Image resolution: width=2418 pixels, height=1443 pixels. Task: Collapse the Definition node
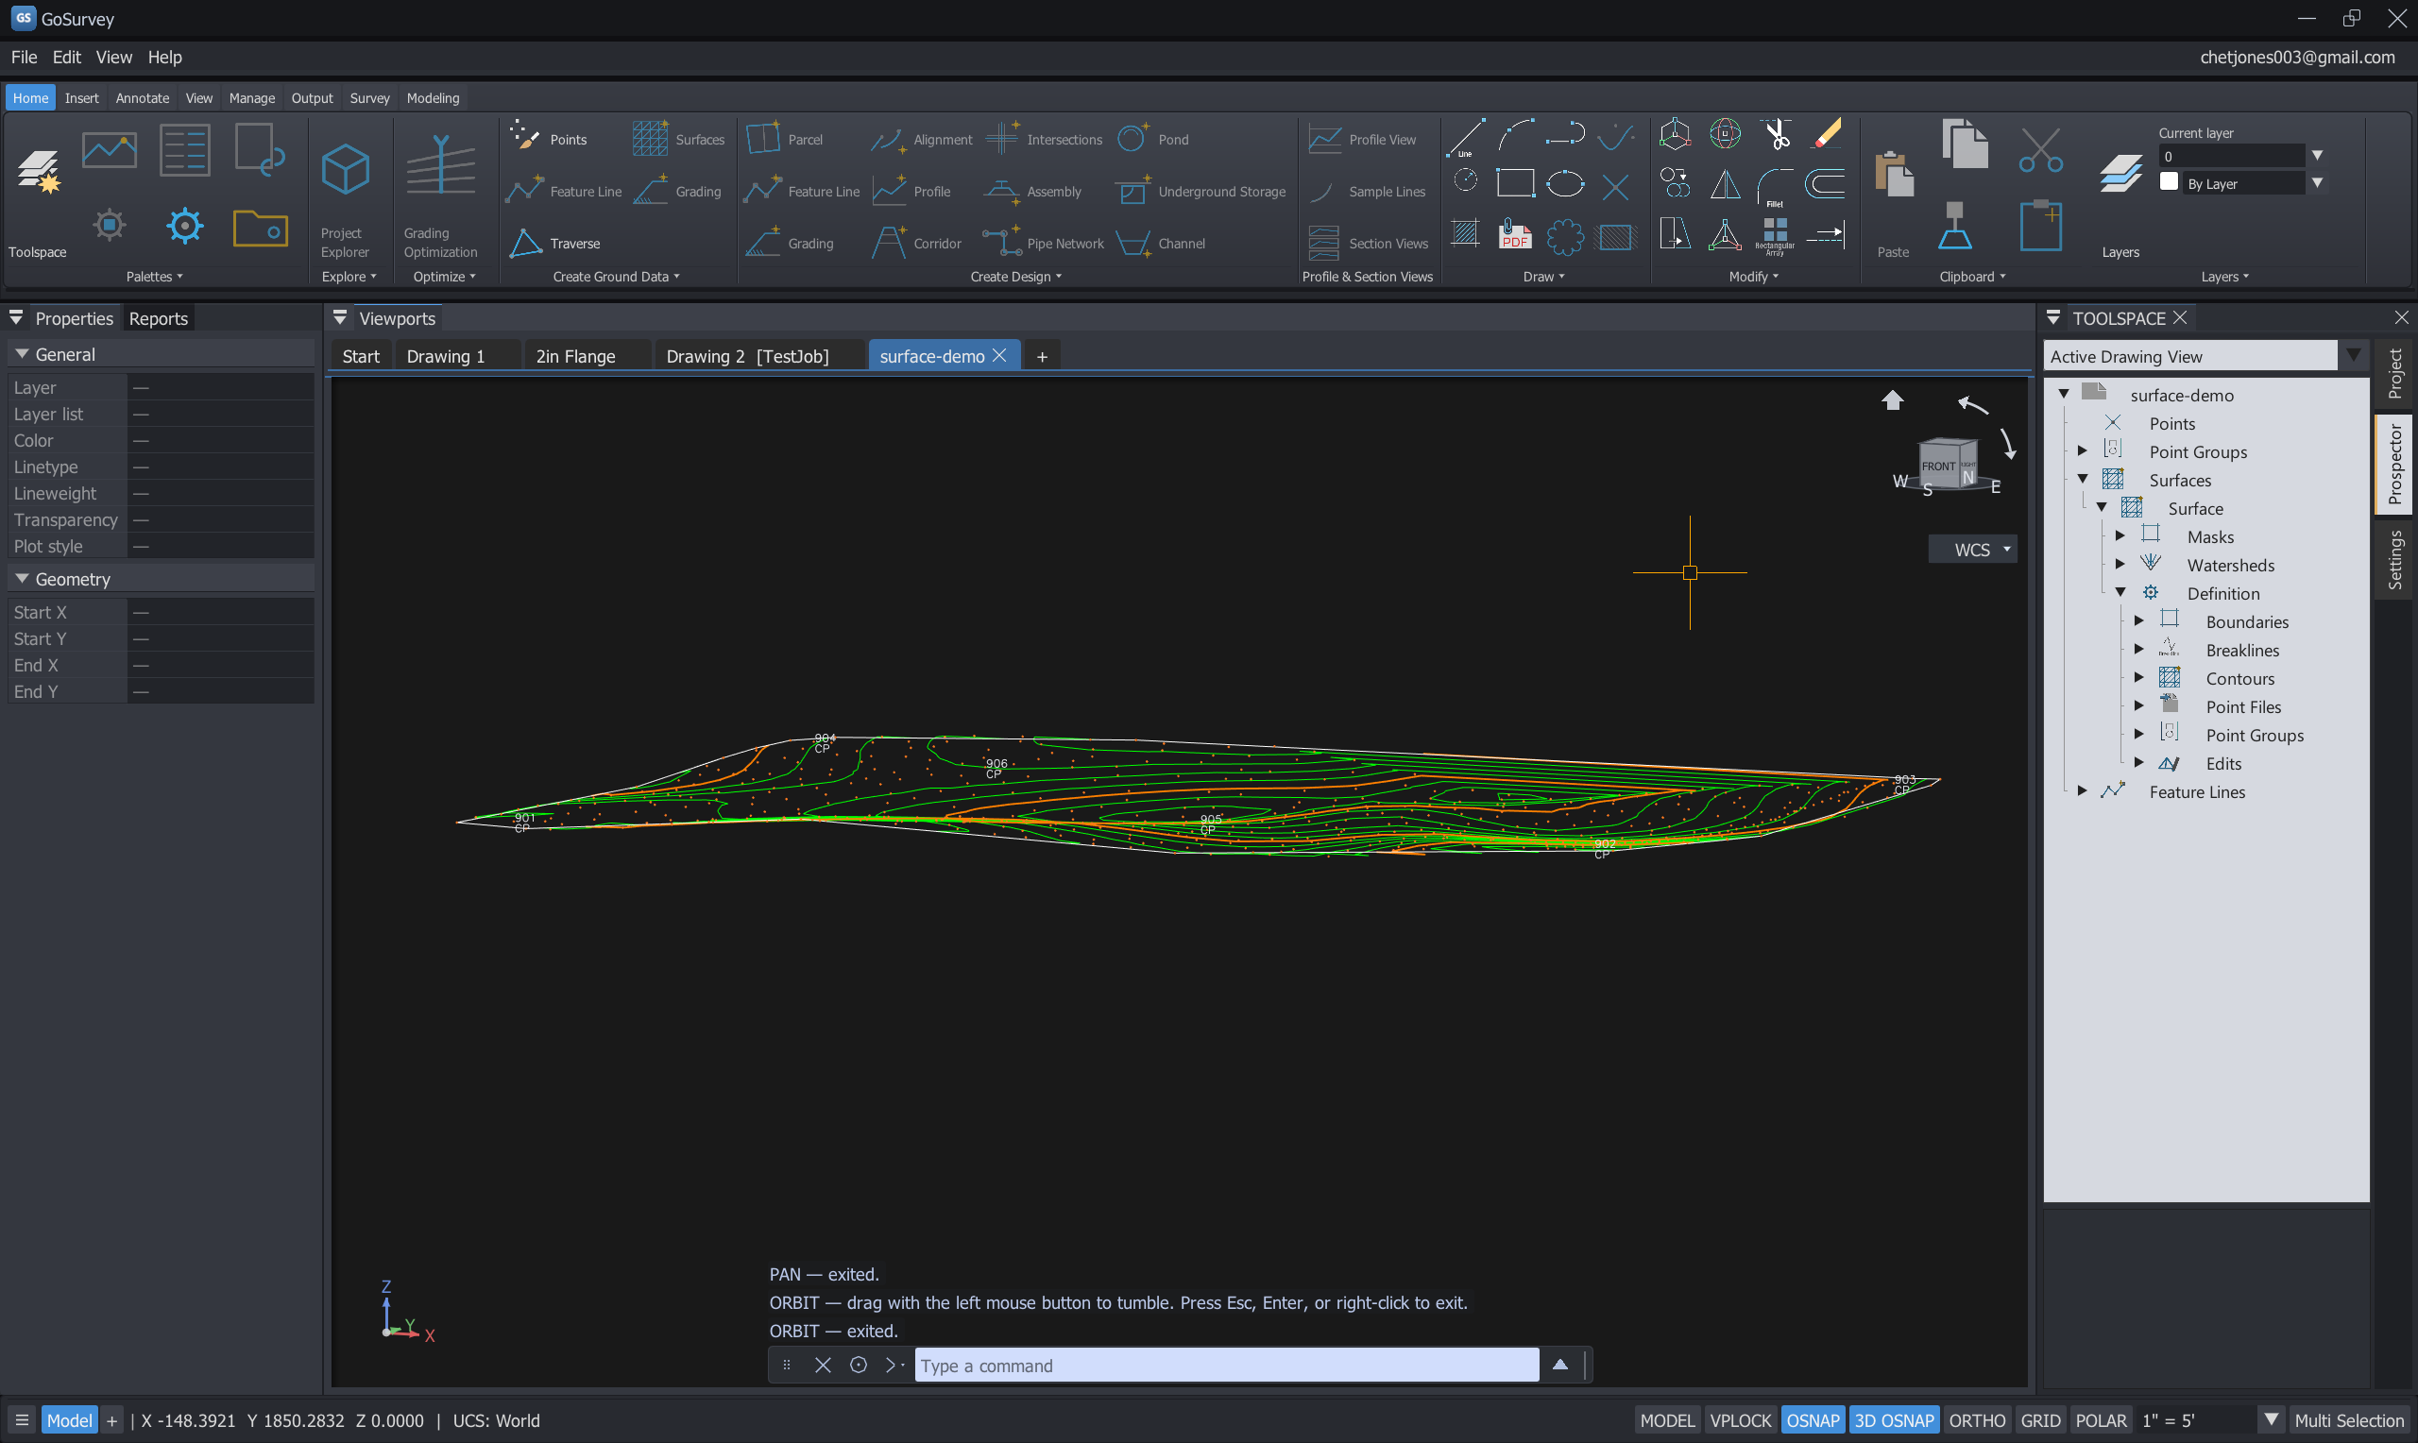(x=2120, y=592)
